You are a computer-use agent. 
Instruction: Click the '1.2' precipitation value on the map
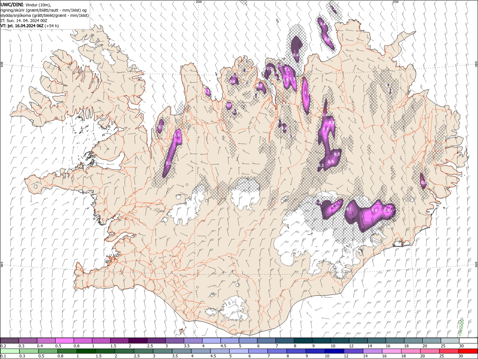(287, 69)
